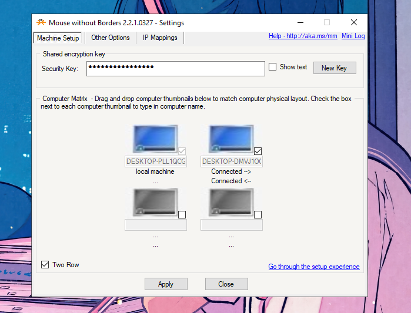Screen dimensions: 411x313
Task: Click the empty name field under bottom-left thumbnail
Action: 156,225
